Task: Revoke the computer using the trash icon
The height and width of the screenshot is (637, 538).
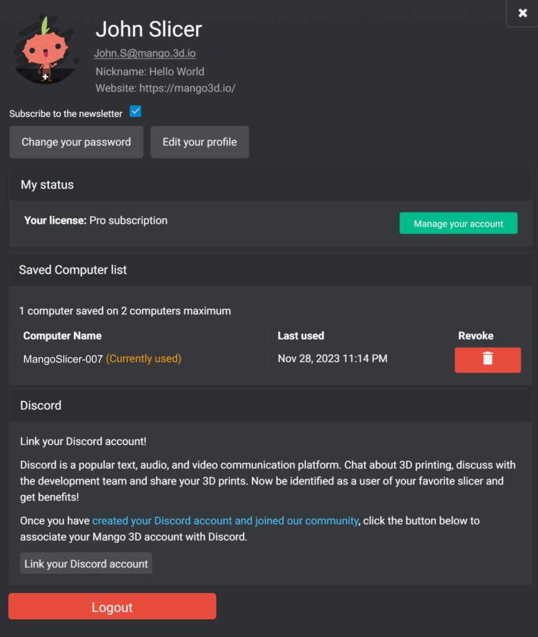Action: pyautogui.click(x=488, y=360)
